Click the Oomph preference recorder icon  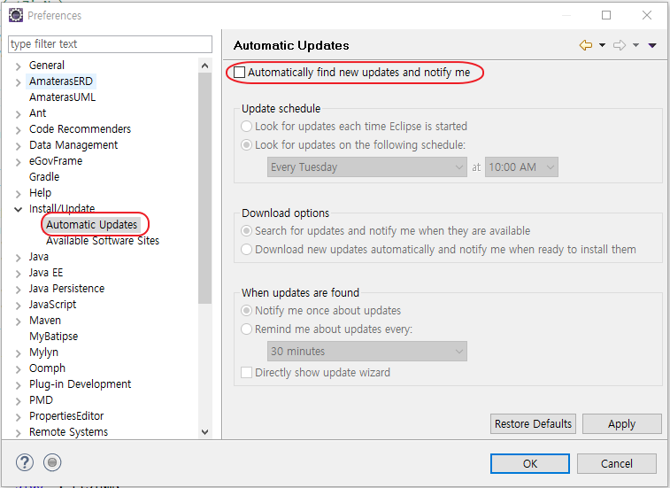point(52,462)
